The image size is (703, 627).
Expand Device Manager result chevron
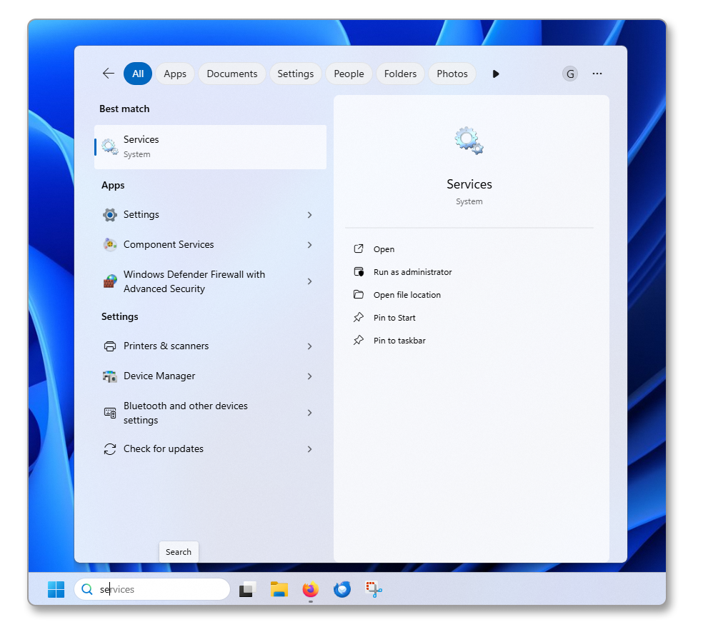pos(309,376)
